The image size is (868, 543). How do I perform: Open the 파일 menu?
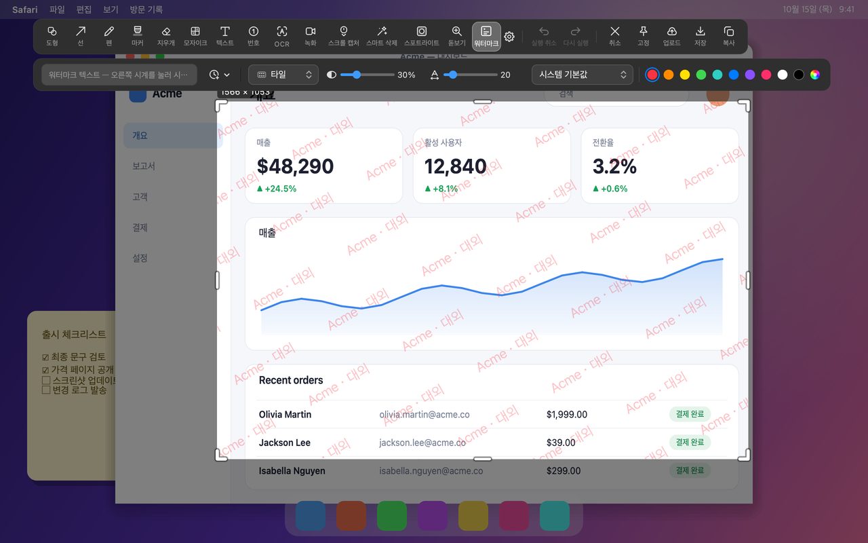(x=57, y=10)
